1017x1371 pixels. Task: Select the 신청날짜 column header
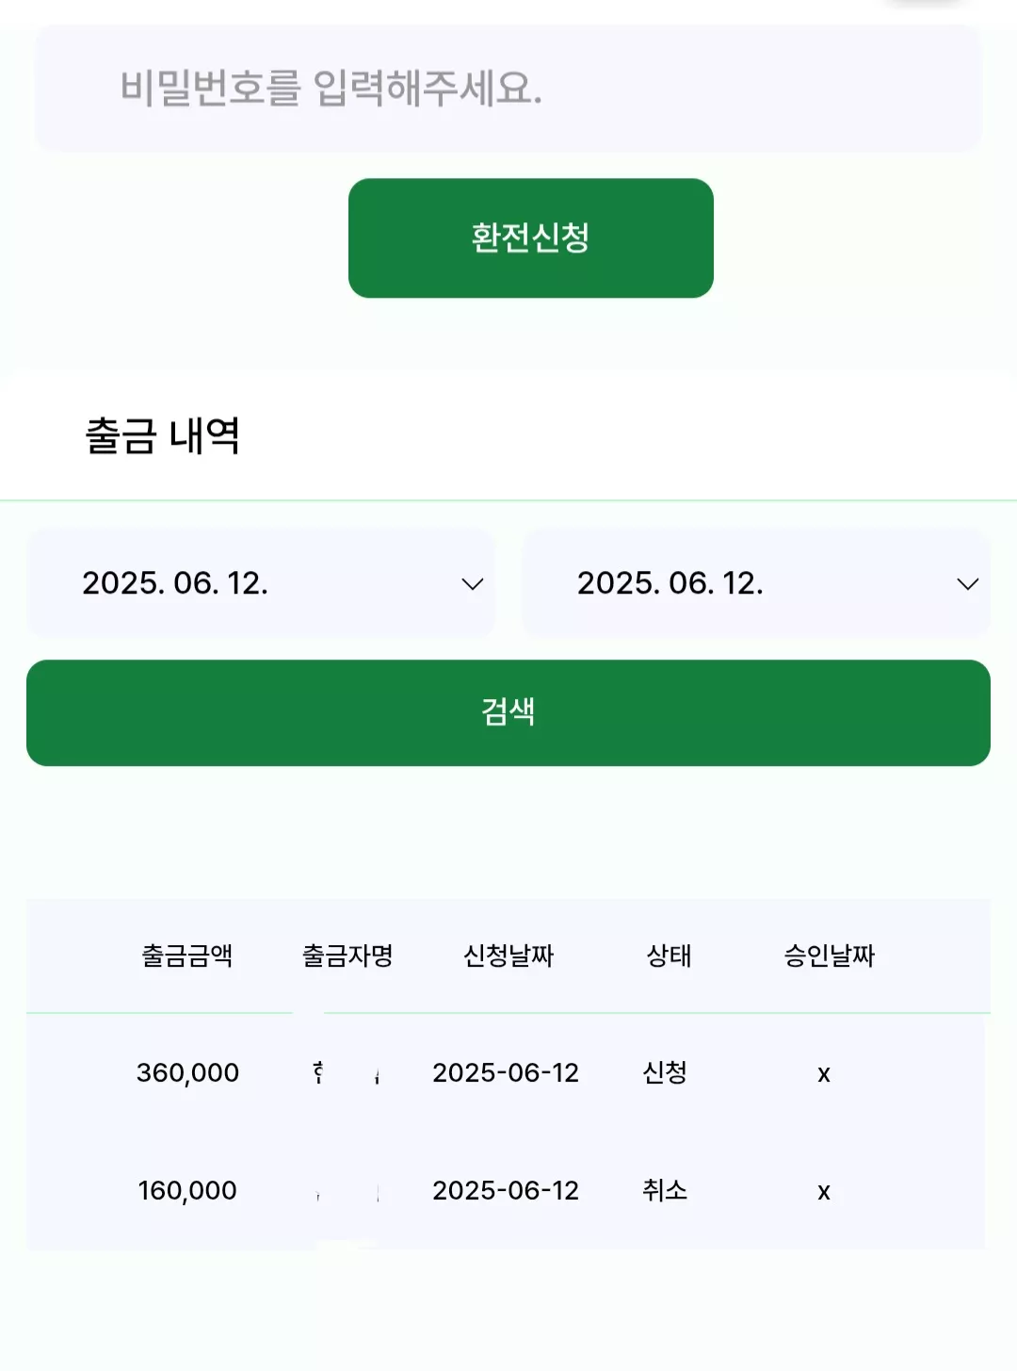coord(508,955)
